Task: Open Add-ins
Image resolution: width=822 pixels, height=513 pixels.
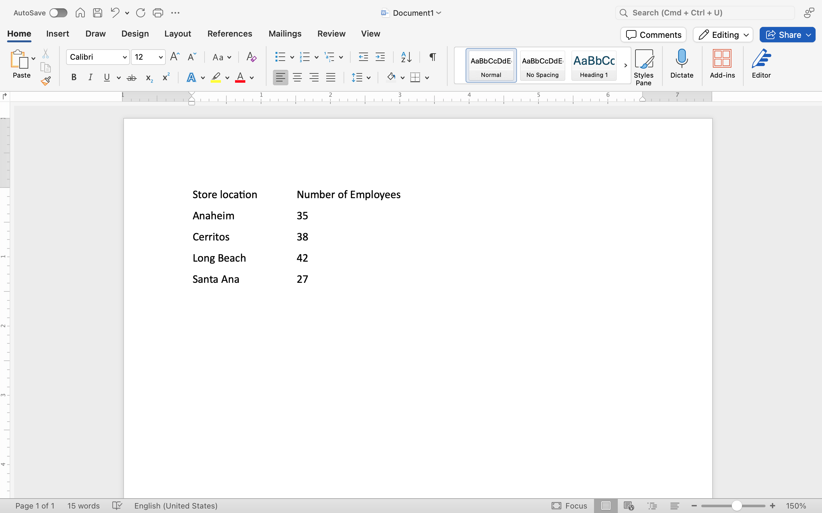Action: coord(722,64)
